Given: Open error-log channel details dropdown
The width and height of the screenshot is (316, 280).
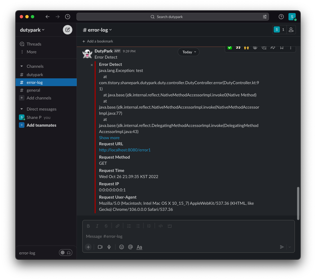Looking at the screenshot, I should click(x=97, y=30).
